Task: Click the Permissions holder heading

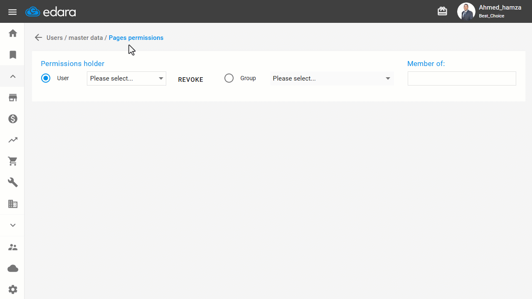Action: 72,64
